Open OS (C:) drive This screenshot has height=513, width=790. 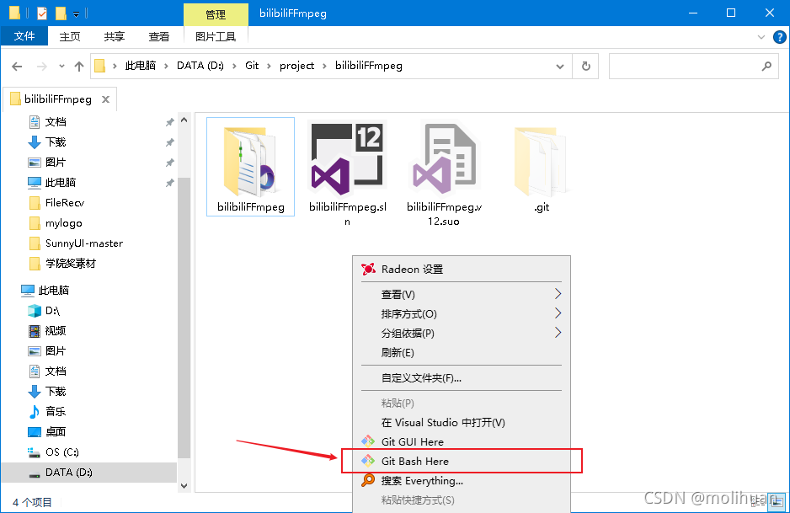tap(62, 452)
